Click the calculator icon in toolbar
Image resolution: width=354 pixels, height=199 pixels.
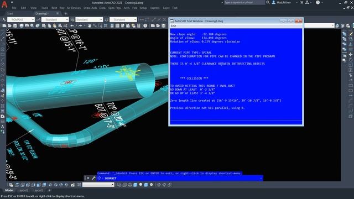click(x=139, y=26)
